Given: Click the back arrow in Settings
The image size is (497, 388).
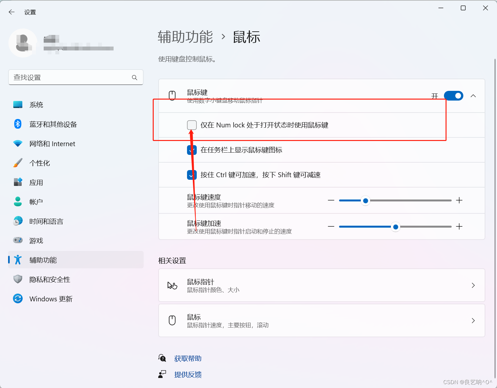Looking at the screenshot, I should click(12, 12).
